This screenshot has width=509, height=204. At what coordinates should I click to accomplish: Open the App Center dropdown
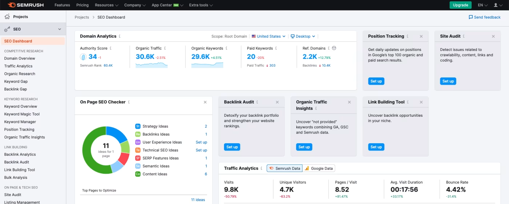click(x=167, y=5)
